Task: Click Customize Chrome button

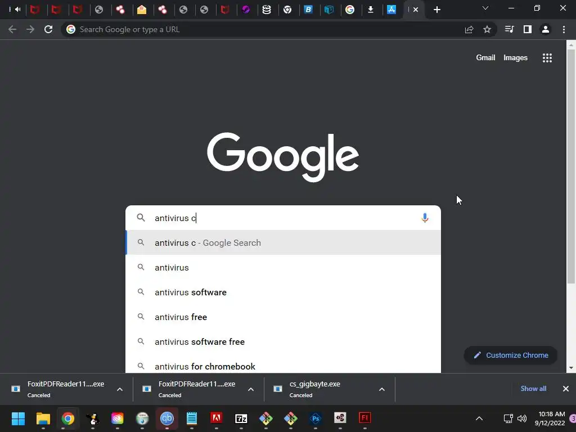Action: click(x=511, y=355)
